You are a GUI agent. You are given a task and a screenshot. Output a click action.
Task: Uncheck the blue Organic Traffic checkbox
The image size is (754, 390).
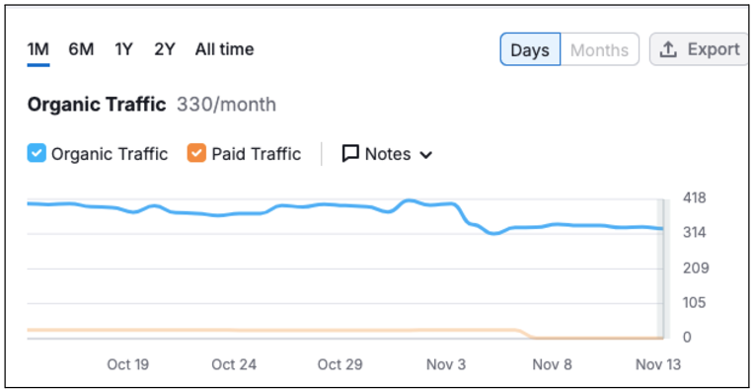[x=37, y=153]
